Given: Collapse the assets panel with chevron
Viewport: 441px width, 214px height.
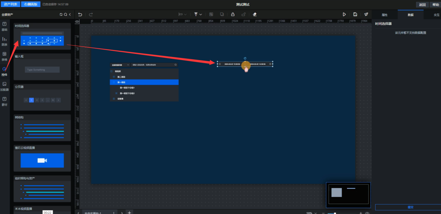Looking at the screenshot, I should pyautogui.click(x=70, y=15).
